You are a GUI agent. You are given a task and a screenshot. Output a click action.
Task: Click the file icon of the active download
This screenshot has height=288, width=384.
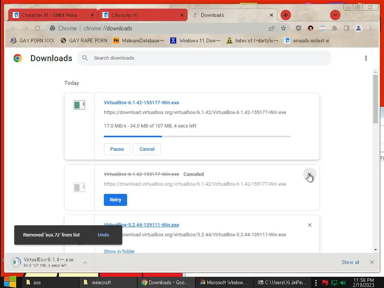click(x=79, y=105)
